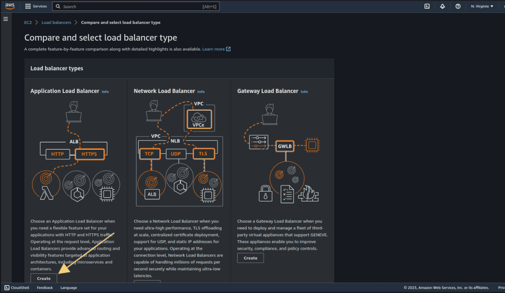
Task: Click the external link icon after Learn more
Action: point(228,49)
